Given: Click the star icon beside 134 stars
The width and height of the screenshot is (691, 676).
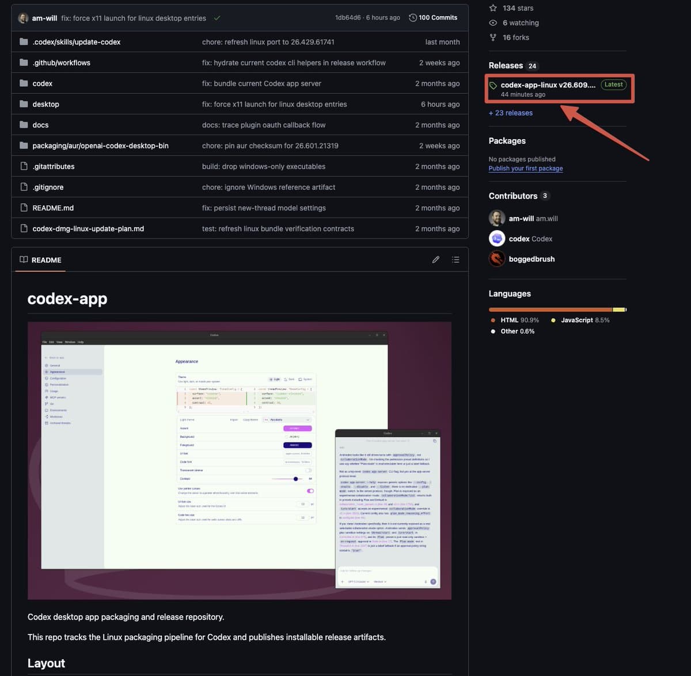Looking at the screenshot, I should pyautogui.click(x=493, y=8).
